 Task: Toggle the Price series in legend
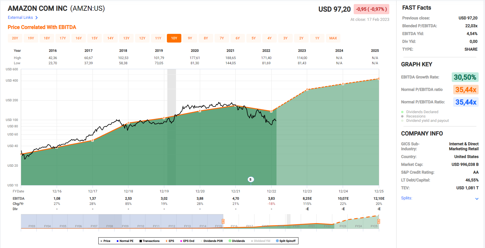105,241
